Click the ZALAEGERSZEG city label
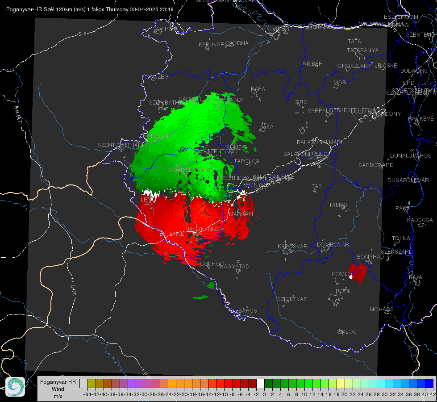 tap(189, 170)
